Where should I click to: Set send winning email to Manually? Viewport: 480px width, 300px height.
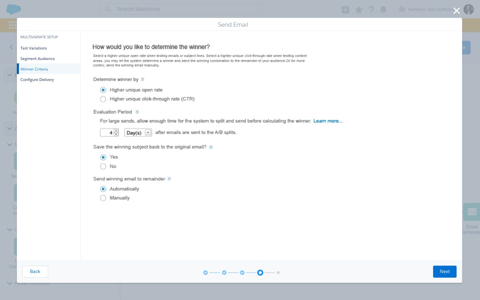click(x=103, y=198)
